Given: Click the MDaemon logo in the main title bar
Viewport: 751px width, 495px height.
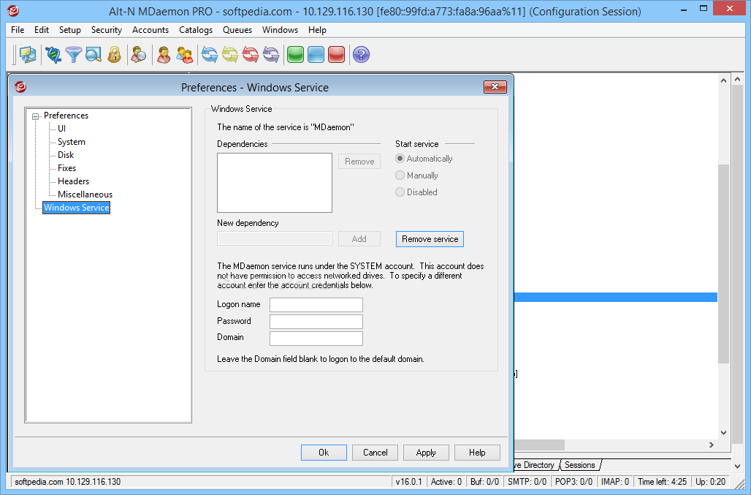Looking at the screenshot, I should [x=13, y=10].
